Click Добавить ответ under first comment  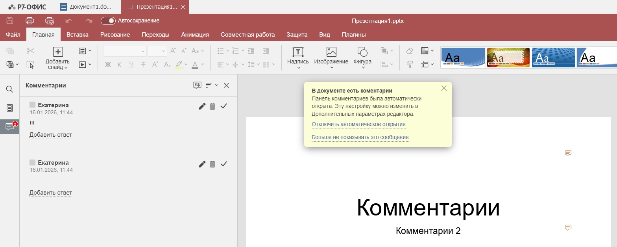tap(51, 135)
